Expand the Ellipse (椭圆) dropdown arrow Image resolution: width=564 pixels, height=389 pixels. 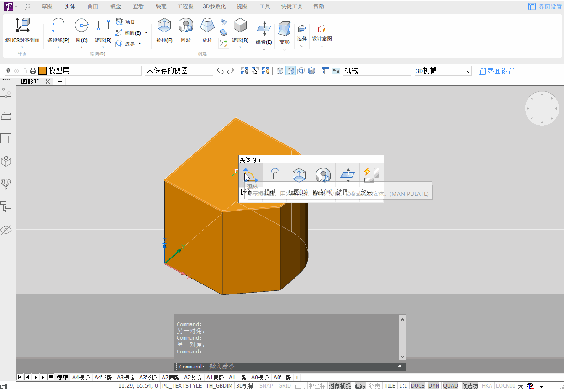click(146, 33)
